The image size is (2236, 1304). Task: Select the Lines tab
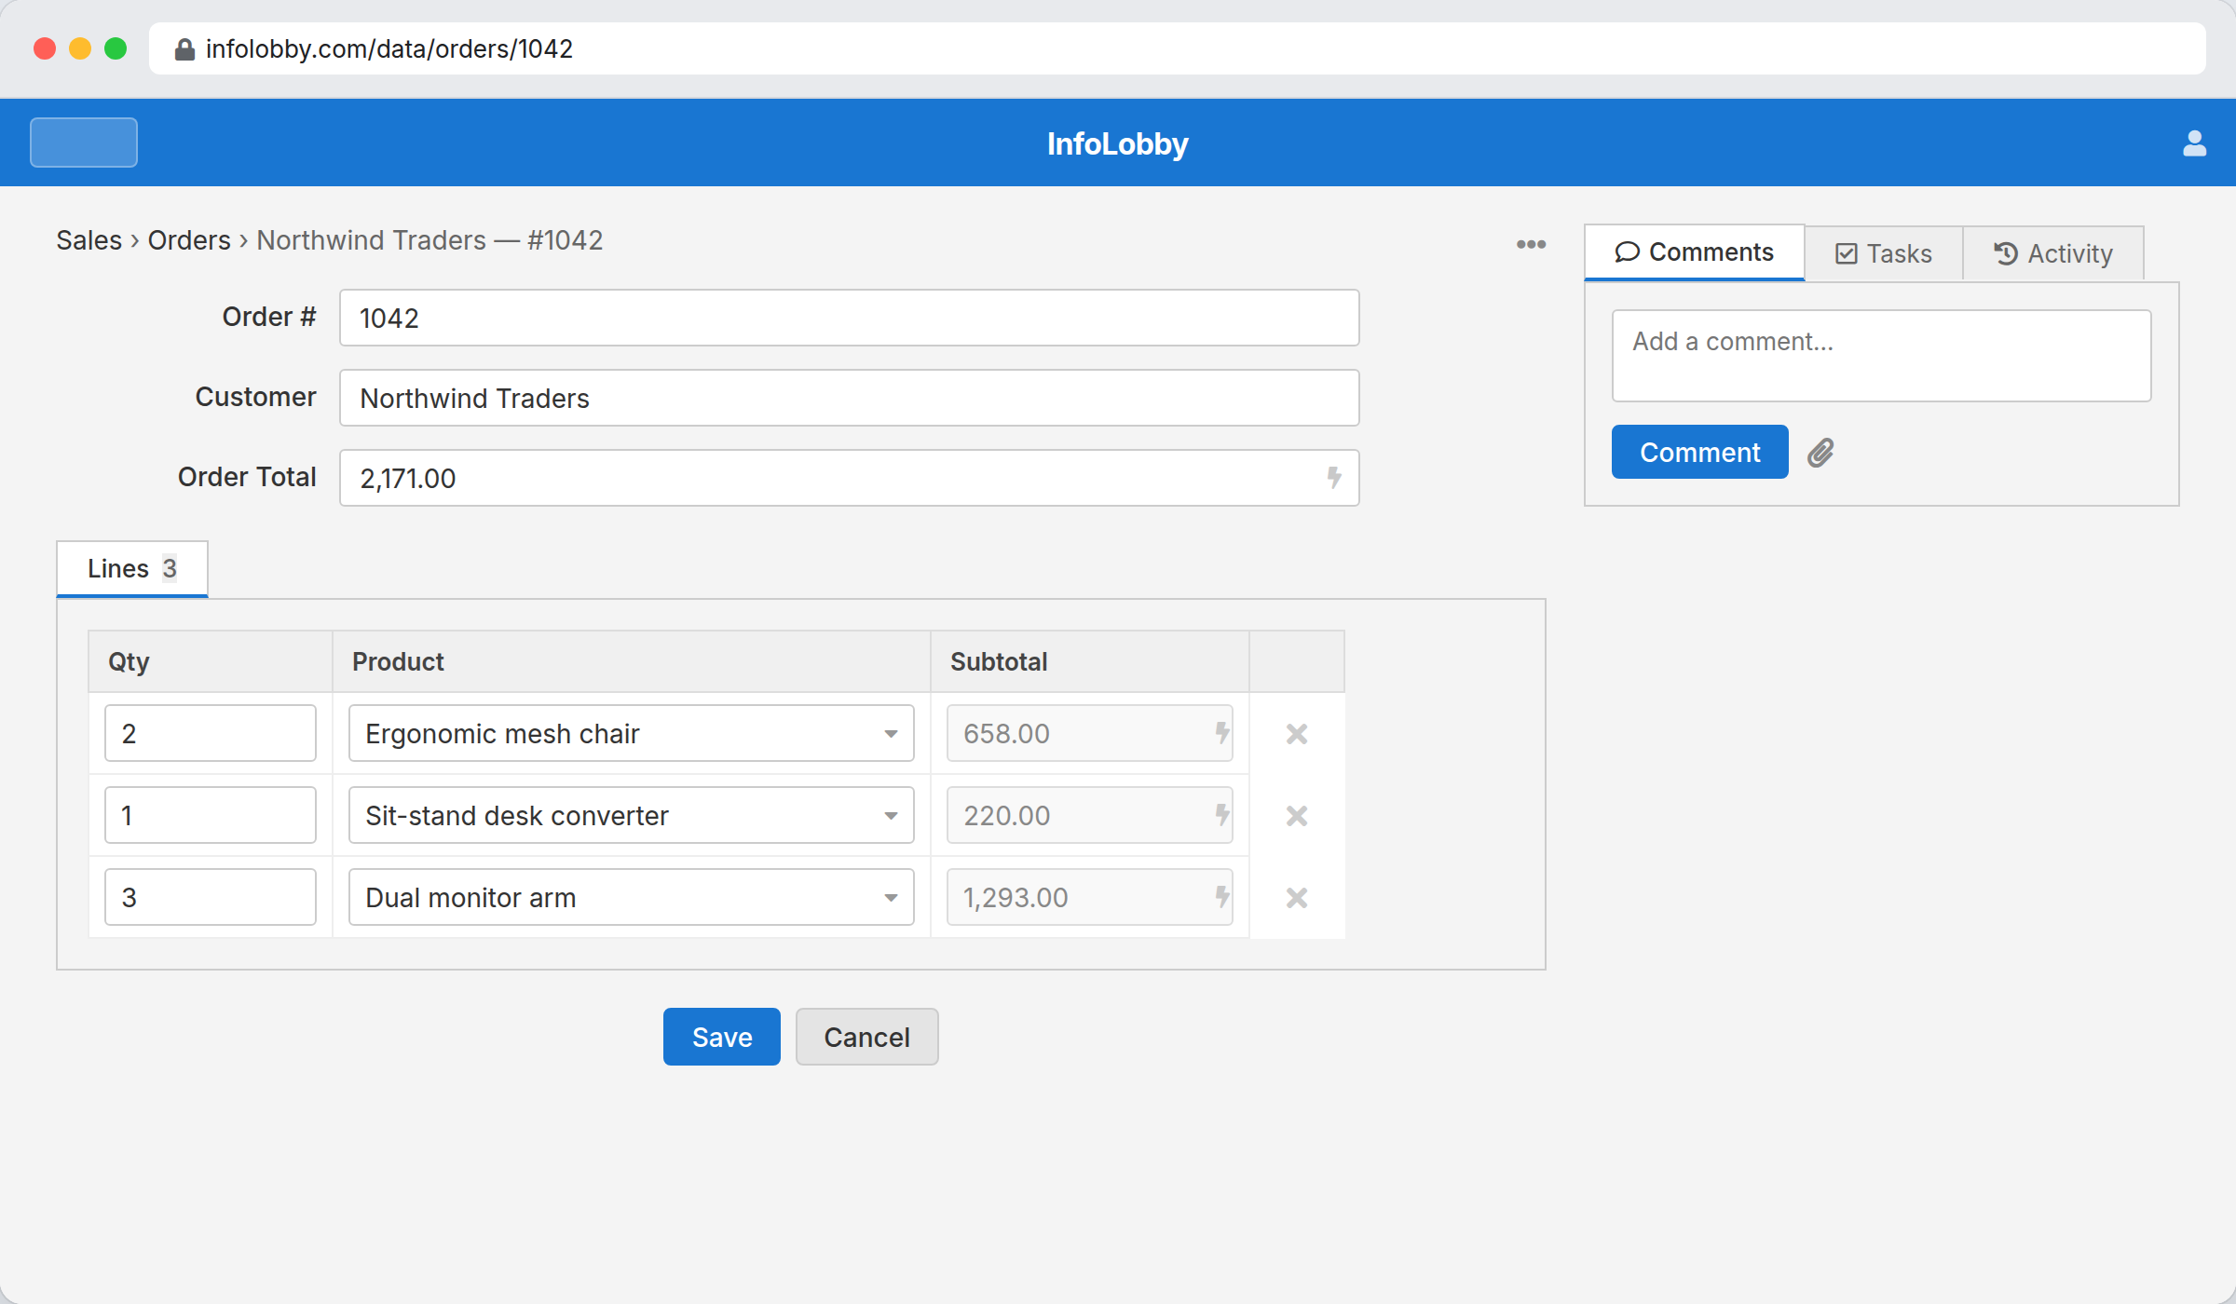[132, 568]
